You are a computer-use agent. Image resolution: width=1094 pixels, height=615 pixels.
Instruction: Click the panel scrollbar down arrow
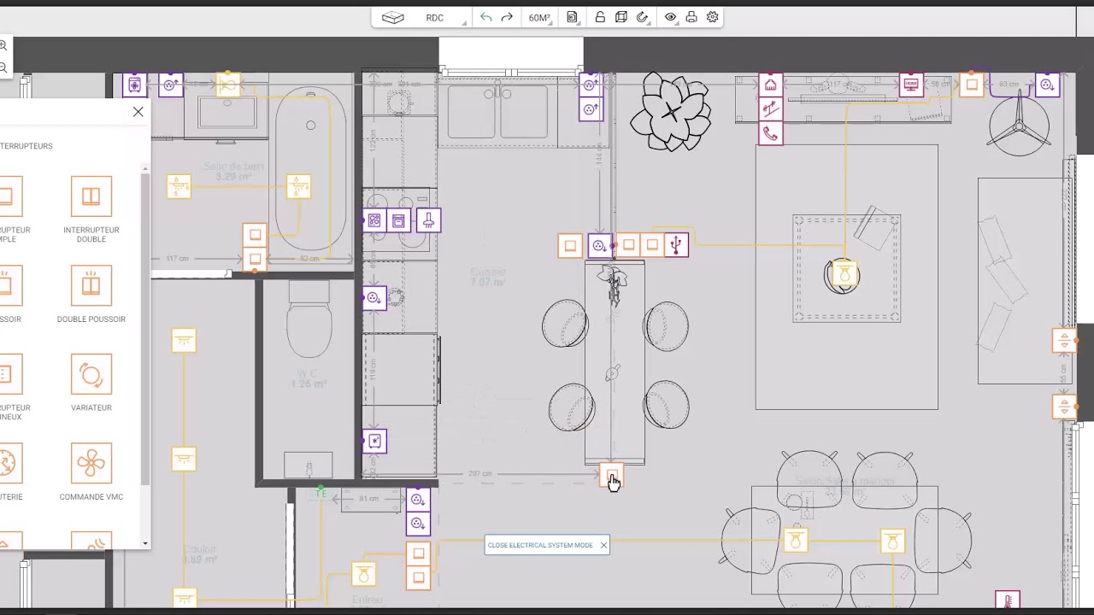[144, 543]
